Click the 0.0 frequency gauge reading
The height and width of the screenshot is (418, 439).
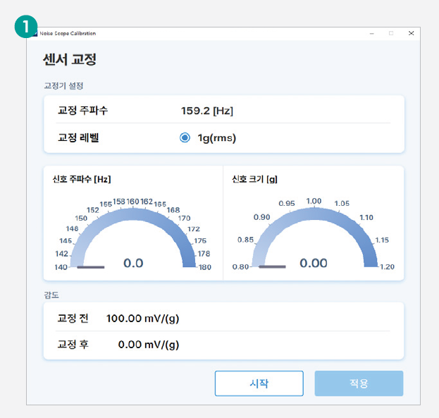click(x=133, y=263)
